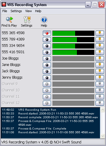The image size is (106, 146).
Task: Open the Settings menu in menu bar
Action: coord(16,11)
